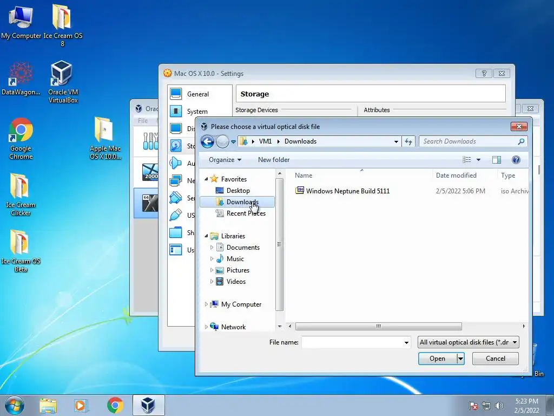Expand the Pictures library
Screen dimensions: 554x416
(x=212, y=270)
